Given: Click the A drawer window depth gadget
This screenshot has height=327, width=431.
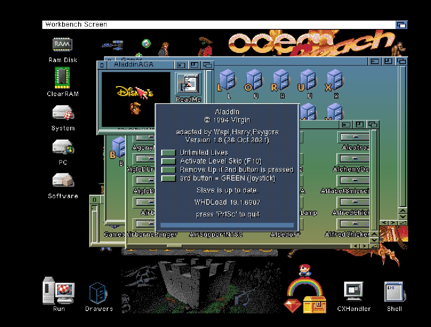Looking at the screenshot, I should [373, 125].
